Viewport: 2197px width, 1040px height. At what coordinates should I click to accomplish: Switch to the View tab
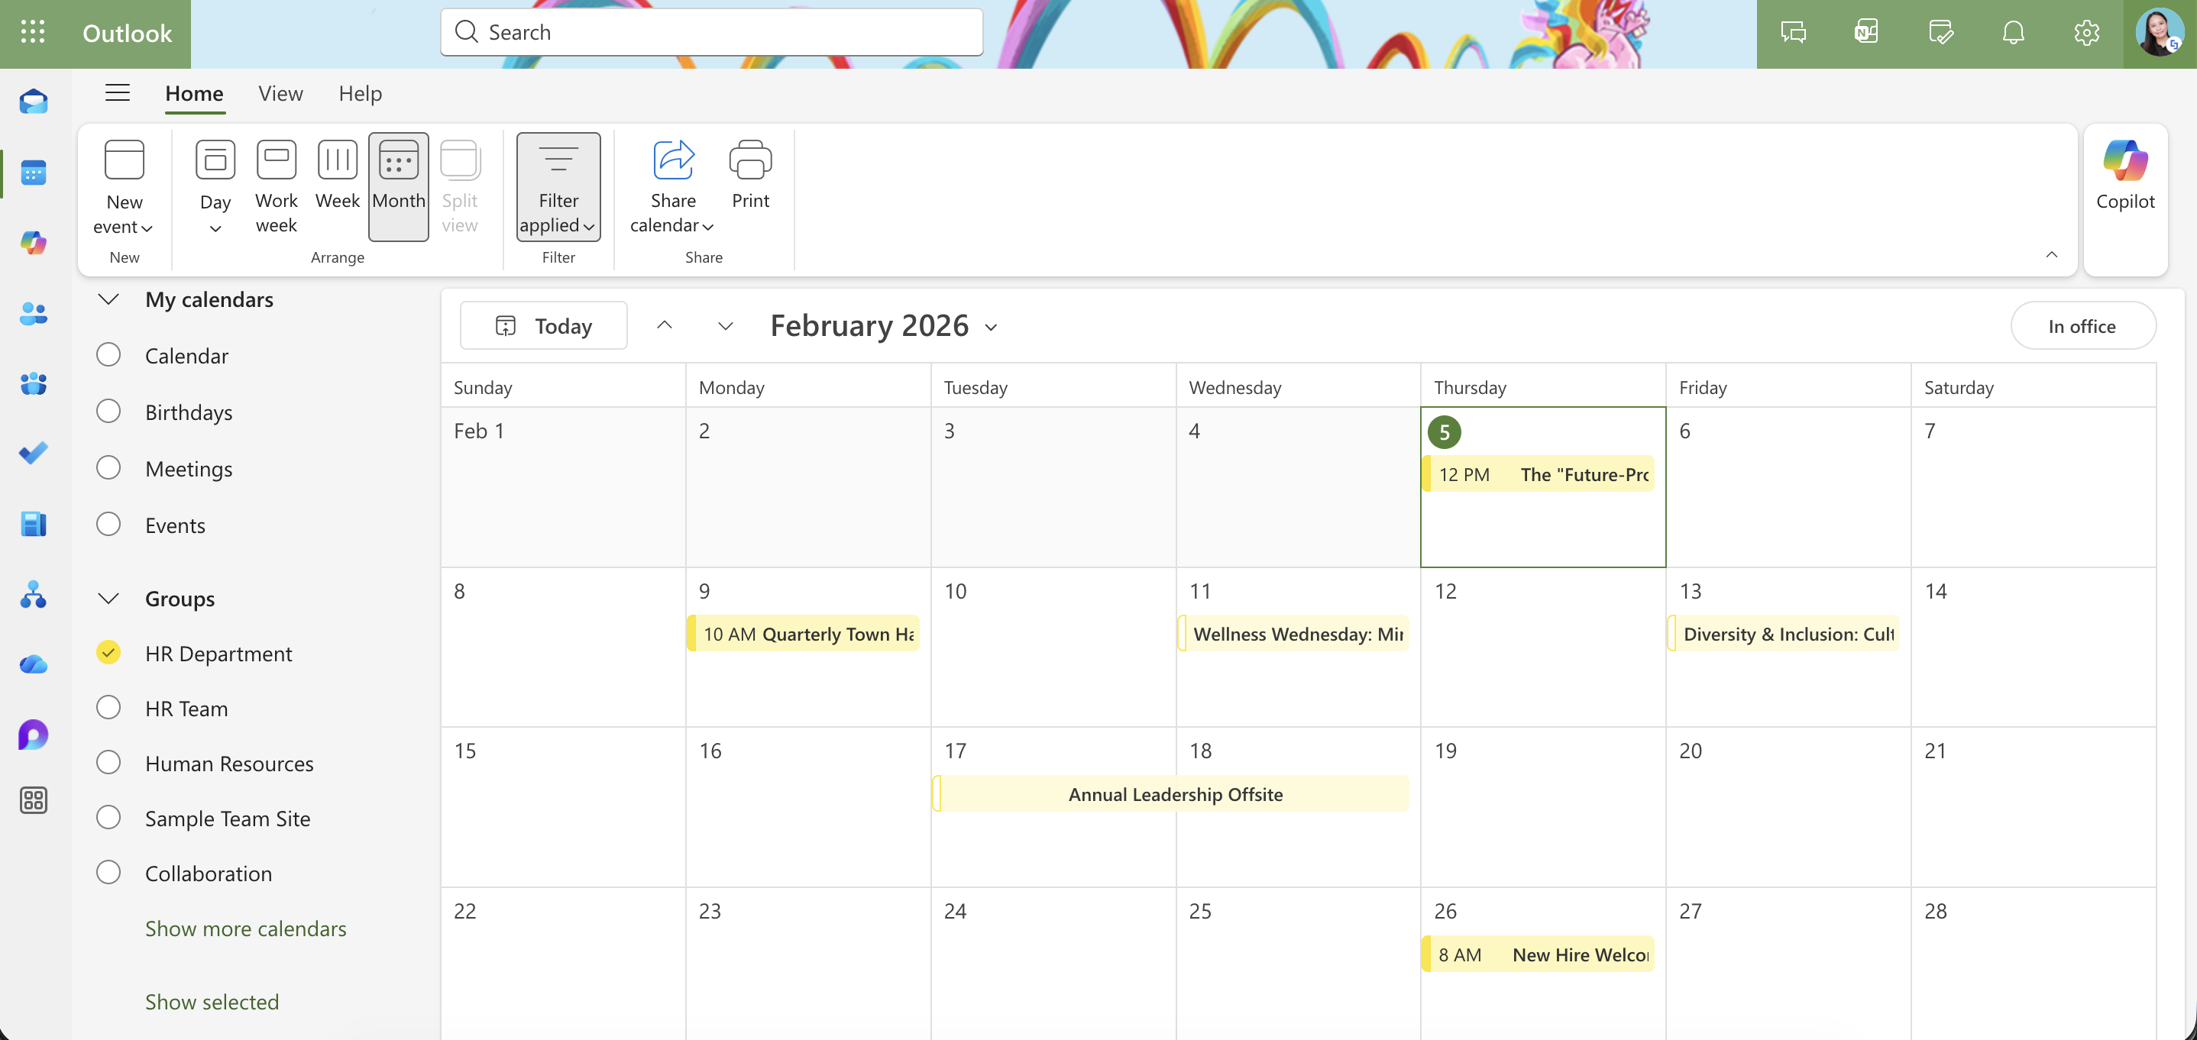pos(280,93)
